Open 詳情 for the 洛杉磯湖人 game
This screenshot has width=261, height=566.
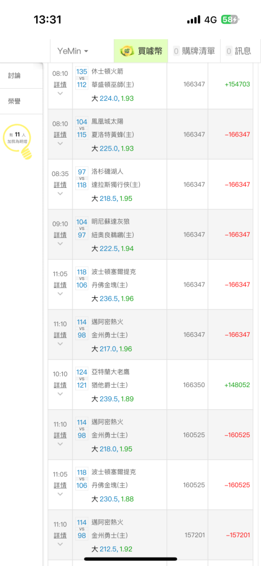tap(60, 185)
